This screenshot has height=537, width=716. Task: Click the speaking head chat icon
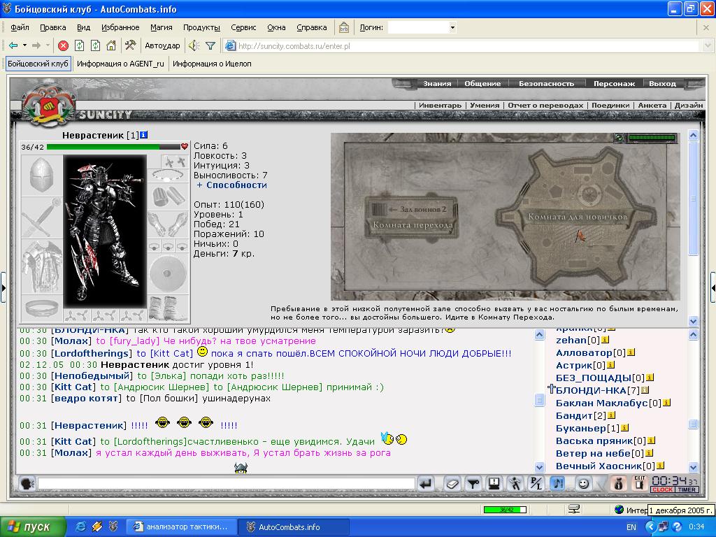(x=26, y=484)
